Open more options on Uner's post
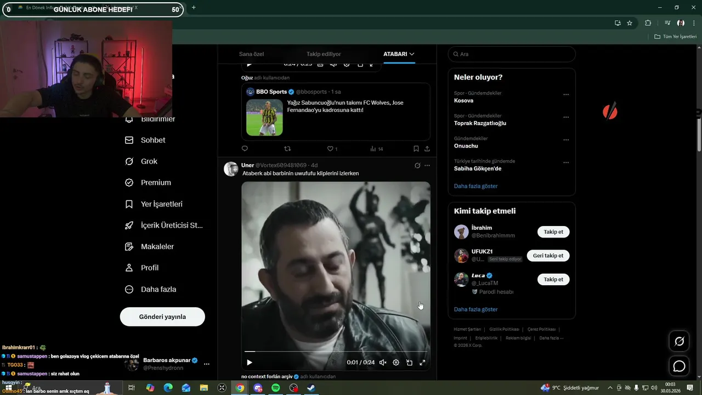Screen dimensions: 702x395 click(427, 165)
